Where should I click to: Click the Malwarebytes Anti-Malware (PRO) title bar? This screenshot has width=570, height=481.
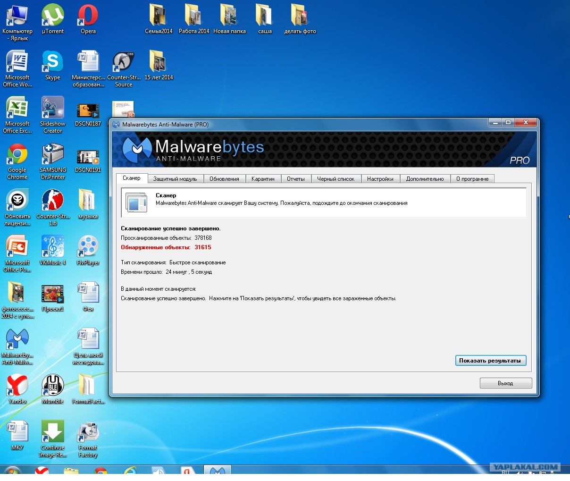300,124
